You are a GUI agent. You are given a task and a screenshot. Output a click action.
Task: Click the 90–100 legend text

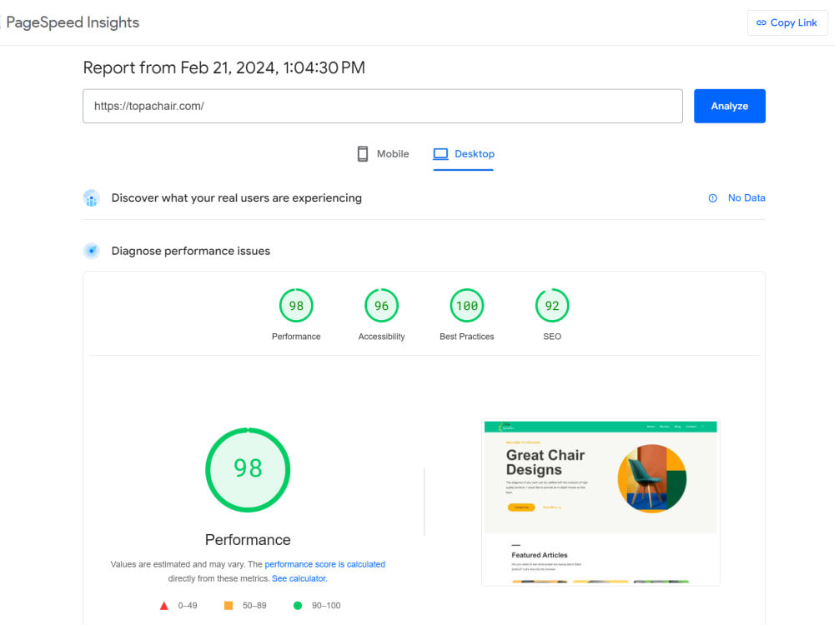point(326,605)
